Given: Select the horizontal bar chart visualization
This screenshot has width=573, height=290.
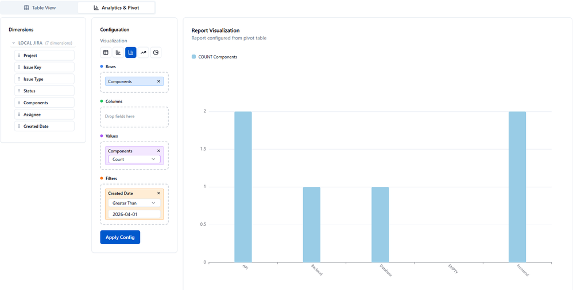Looking at the screenshot, I should tap(118, 53).
